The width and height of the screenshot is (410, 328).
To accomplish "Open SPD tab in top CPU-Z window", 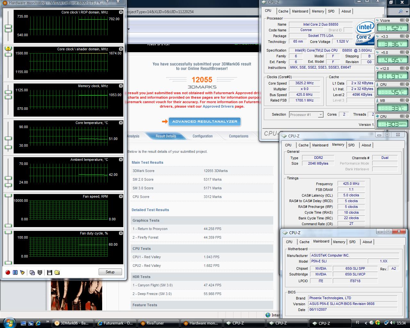I will (x=331, y=11).
